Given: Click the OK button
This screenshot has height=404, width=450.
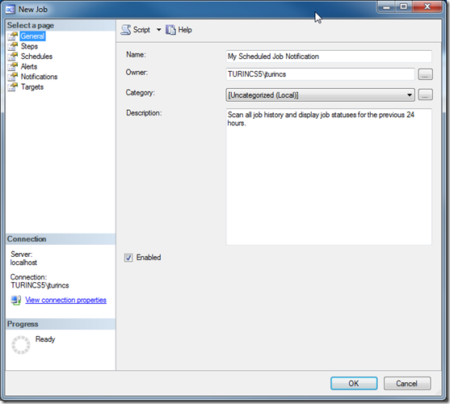Looking at the screenshot, I should [354, 383].
